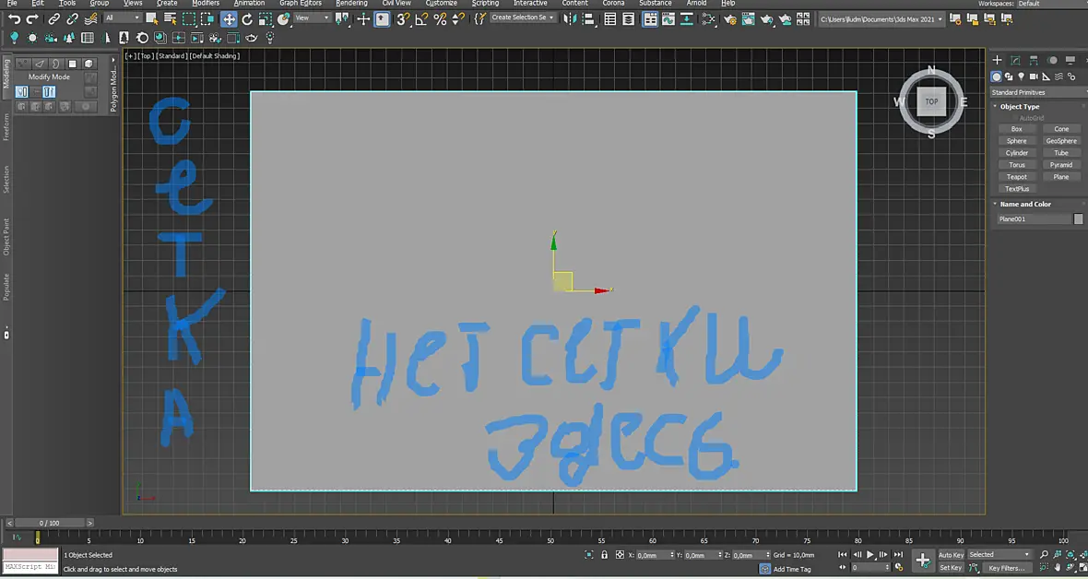The image size is (1088, 579).
Task: Activate Bind to Space Warp tool
Action: coord(90,19)
